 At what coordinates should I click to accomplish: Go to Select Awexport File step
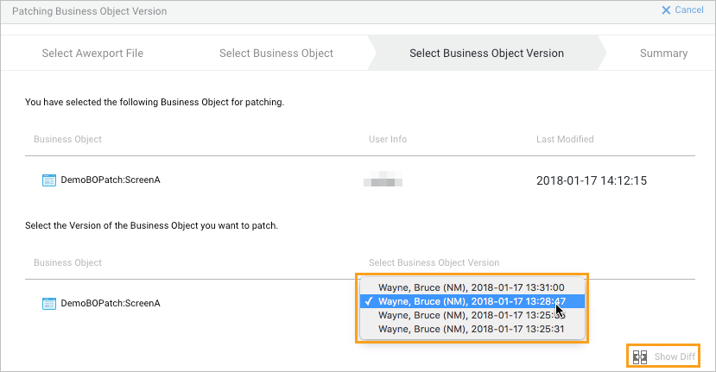tap(92, 53)
